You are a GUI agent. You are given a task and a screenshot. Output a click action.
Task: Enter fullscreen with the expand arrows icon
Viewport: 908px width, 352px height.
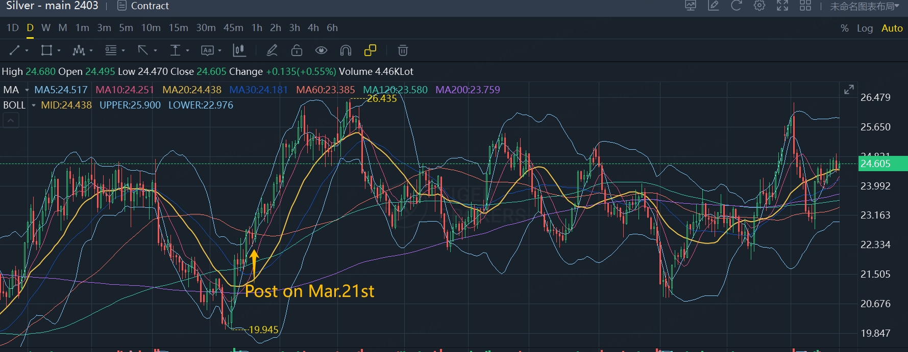(x=782, y=6)
